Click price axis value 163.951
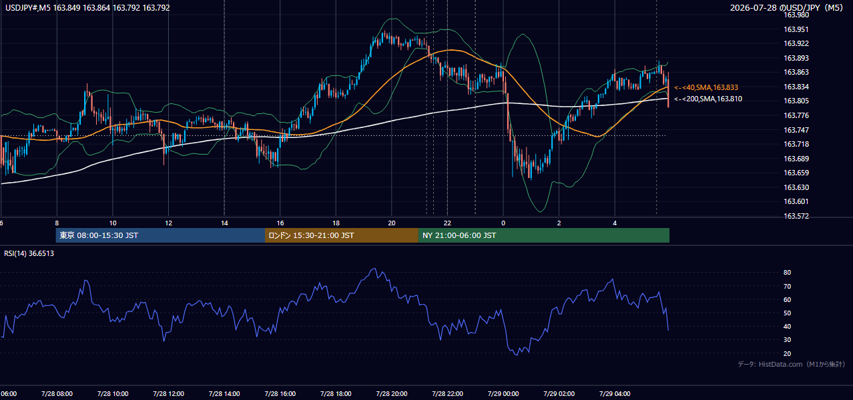Viewport: 853px width, 400px height. (796, 29)
